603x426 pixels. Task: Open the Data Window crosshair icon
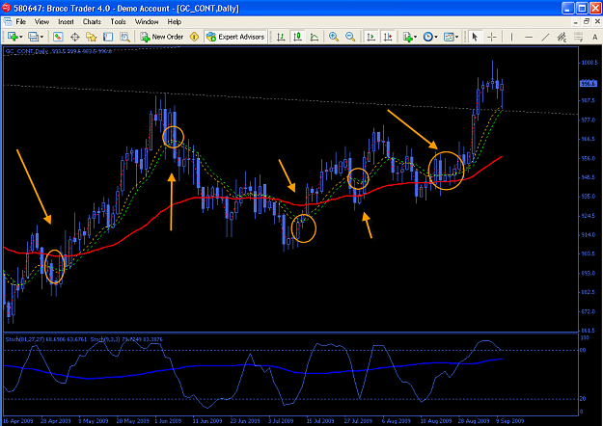[x=75, y=37]
